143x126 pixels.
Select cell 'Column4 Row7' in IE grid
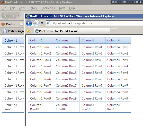tap(118, 86)
